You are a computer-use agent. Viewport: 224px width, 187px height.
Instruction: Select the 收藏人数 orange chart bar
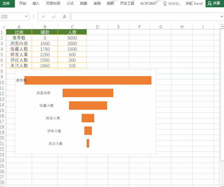tap(88, 106)
